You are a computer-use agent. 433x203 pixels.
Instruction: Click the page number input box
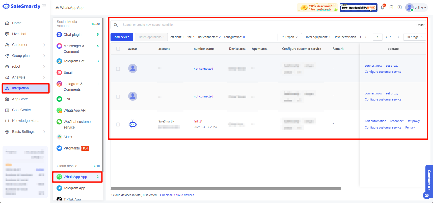click(x=378, y=37)
